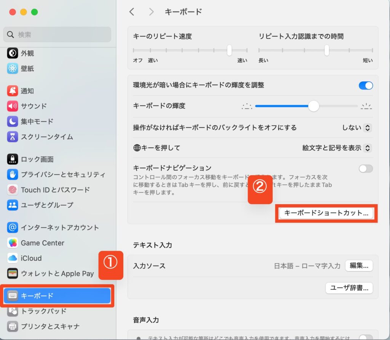Open backlight-off しない dropdown
390x340 pixels.
coord(356,128)
